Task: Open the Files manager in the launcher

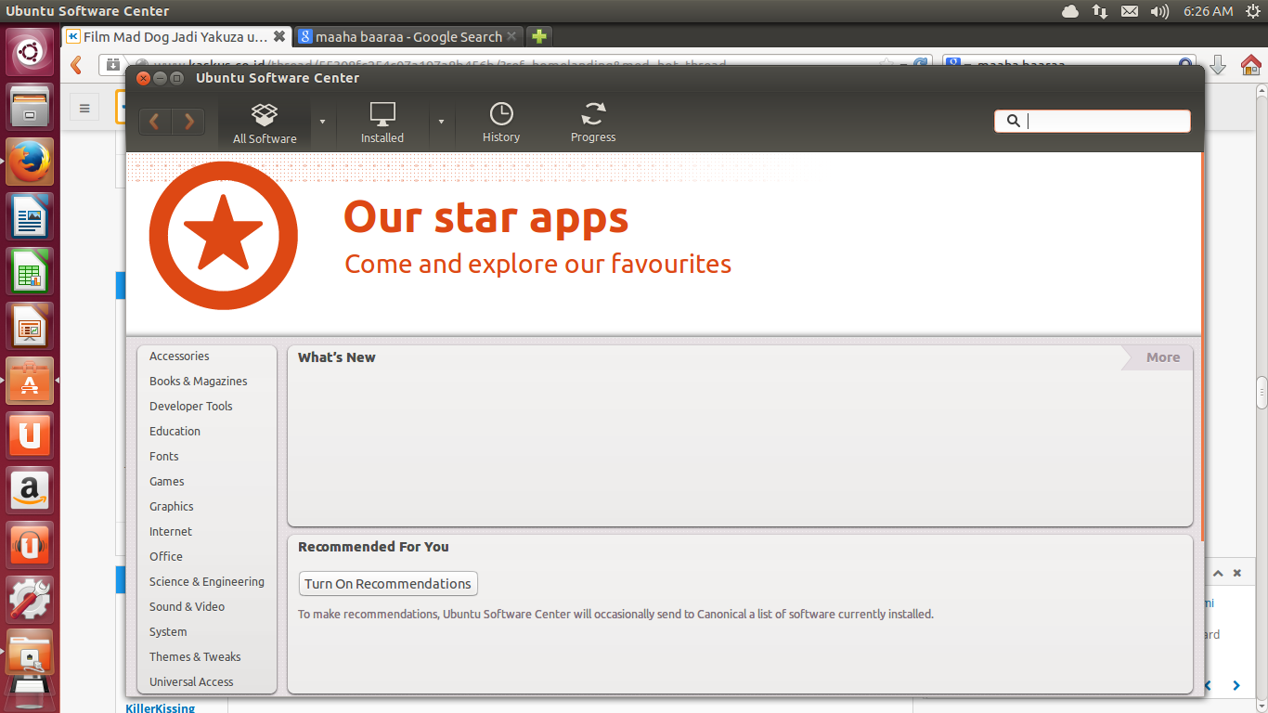Action: coord(31,107)
